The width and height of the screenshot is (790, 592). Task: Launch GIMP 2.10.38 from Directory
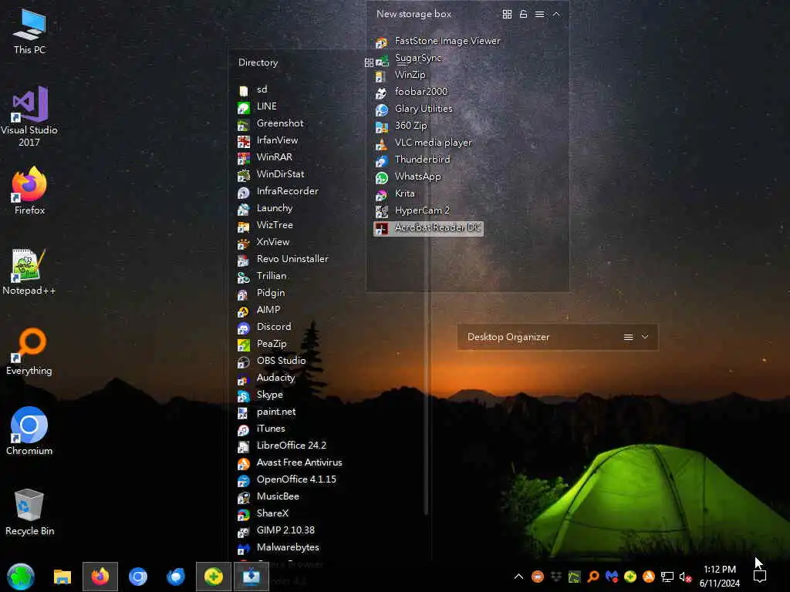tap(276, 530)
